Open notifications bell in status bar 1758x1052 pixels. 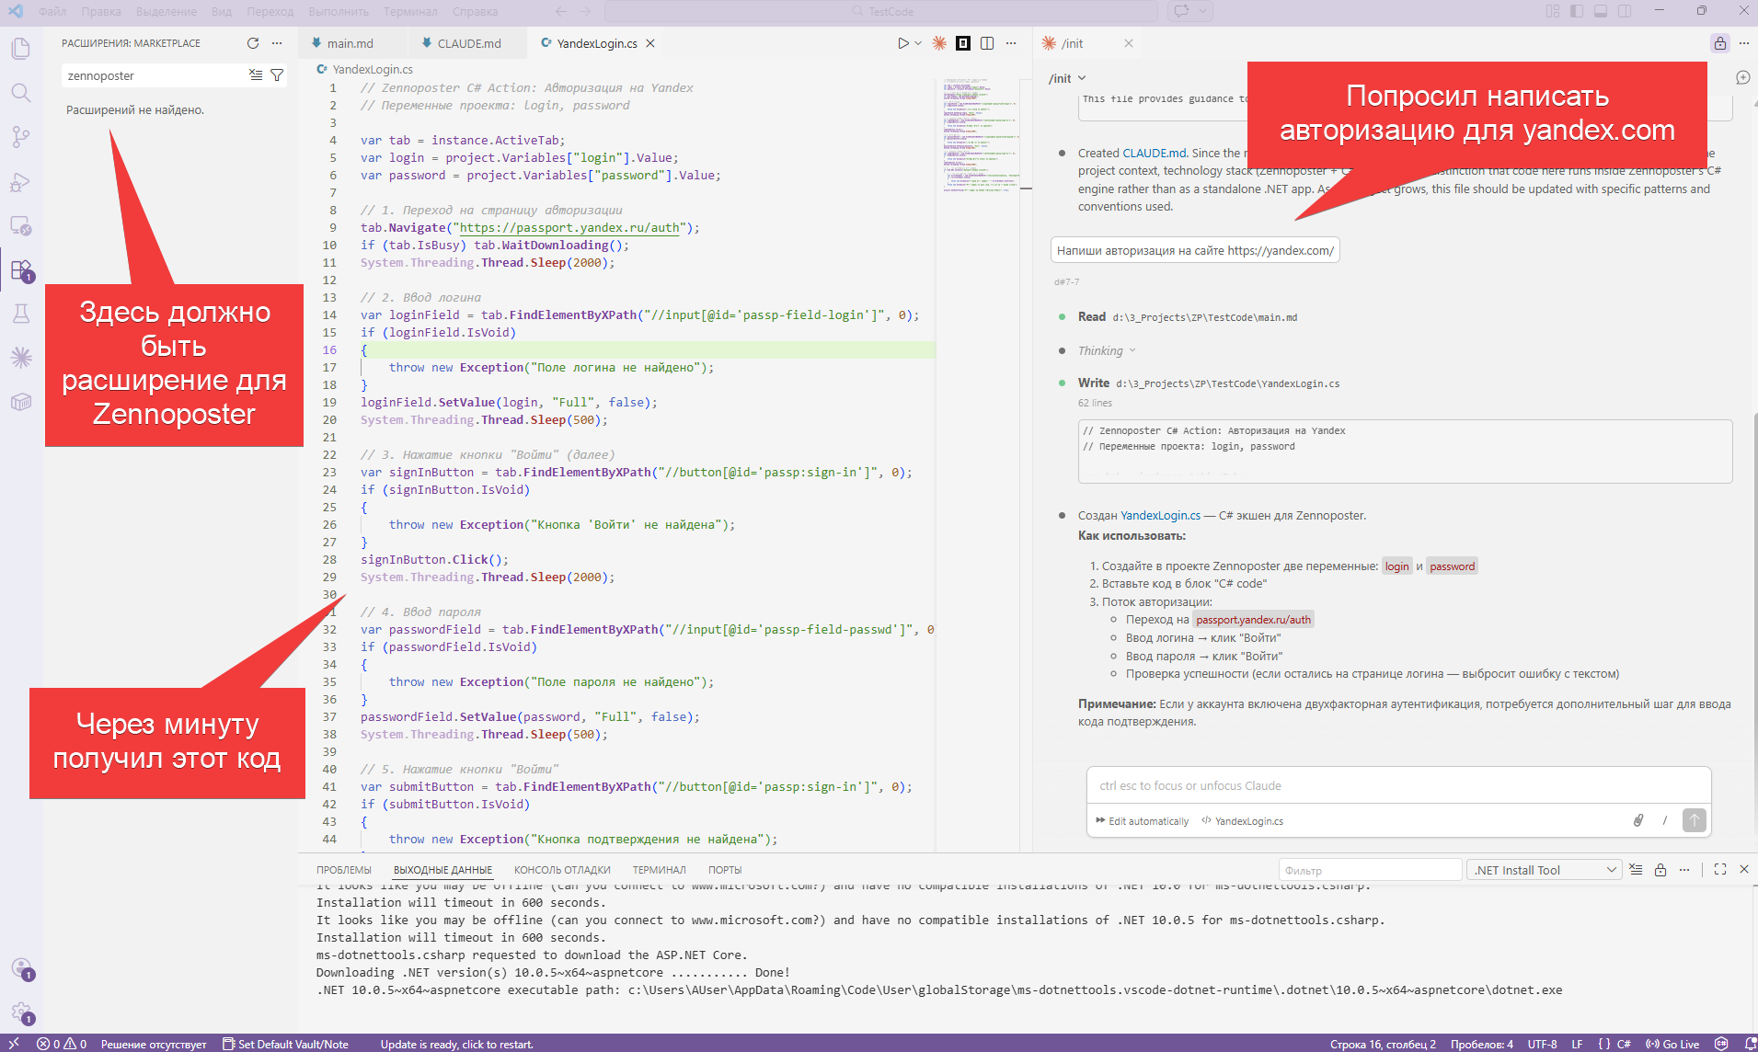(1749, 1044)
